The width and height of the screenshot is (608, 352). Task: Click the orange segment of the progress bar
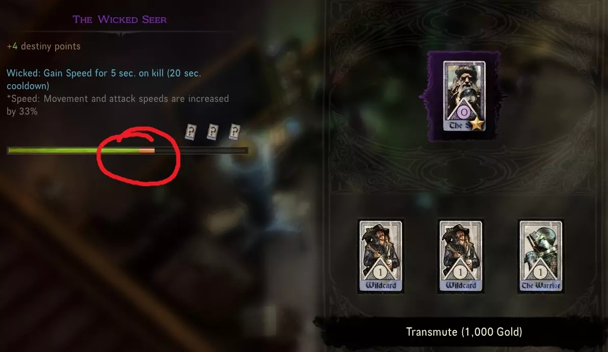[x=147, y=151]
